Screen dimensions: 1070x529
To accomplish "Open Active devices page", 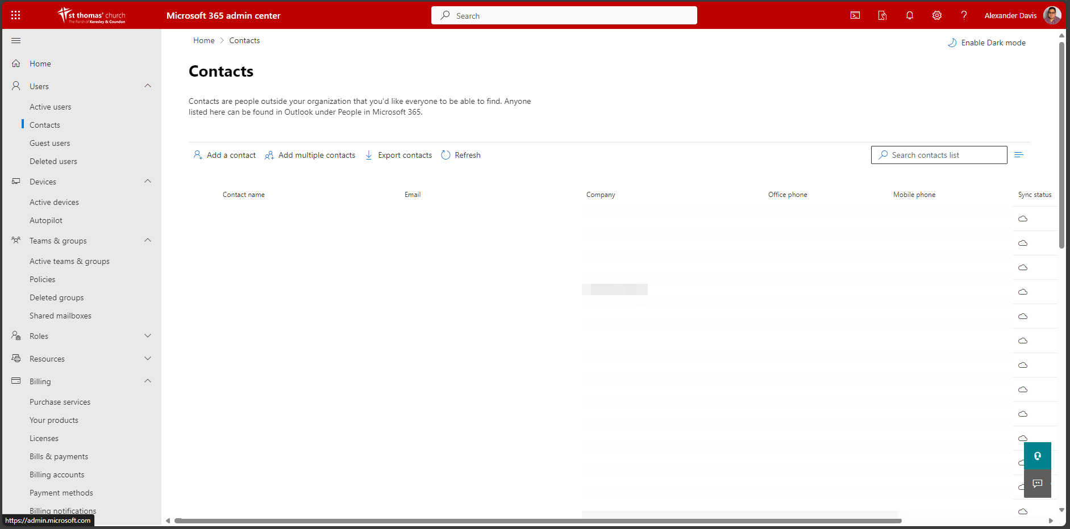I will [55, 202].
